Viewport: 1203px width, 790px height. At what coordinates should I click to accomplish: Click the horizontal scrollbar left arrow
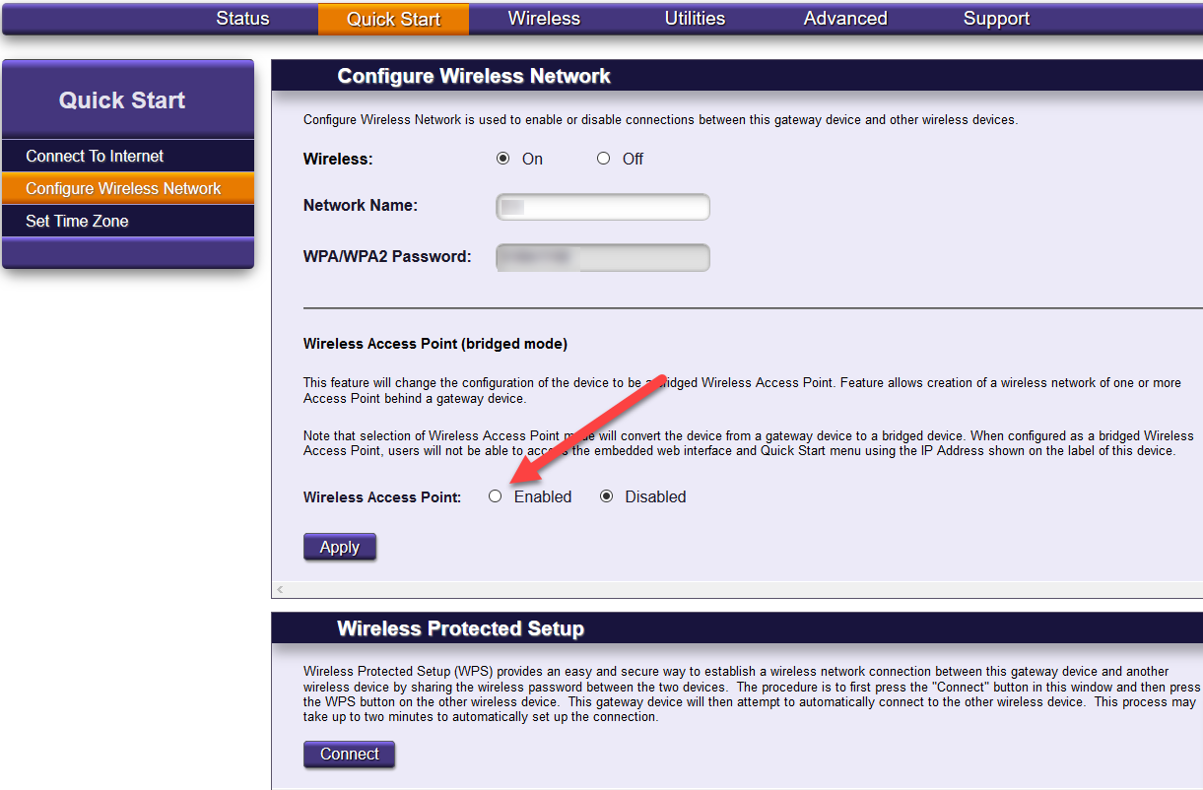coord(280,589)
